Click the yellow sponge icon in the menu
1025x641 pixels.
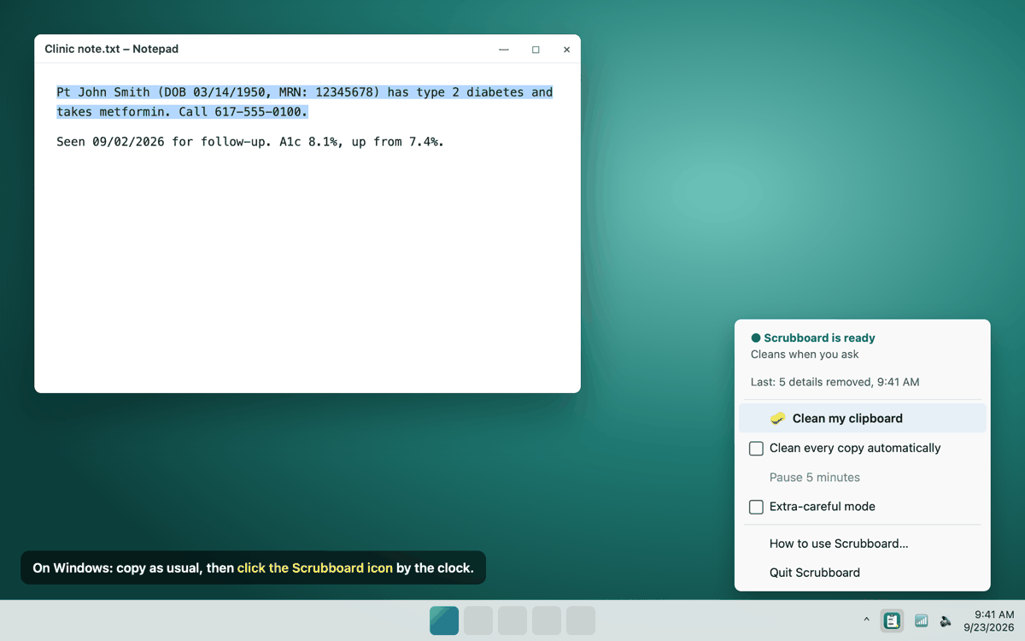point(777,418)
